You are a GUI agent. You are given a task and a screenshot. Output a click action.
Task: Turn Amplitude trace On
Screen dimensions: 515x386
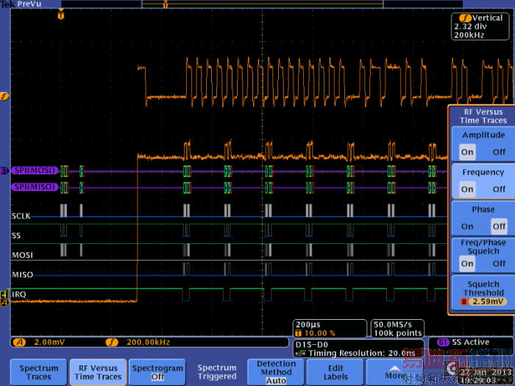coord(467,152)
